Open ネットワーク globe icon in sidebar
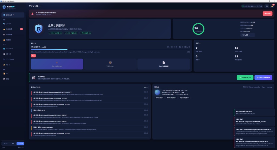This screenshot has height=150, width=277. [x=4, y=49]
